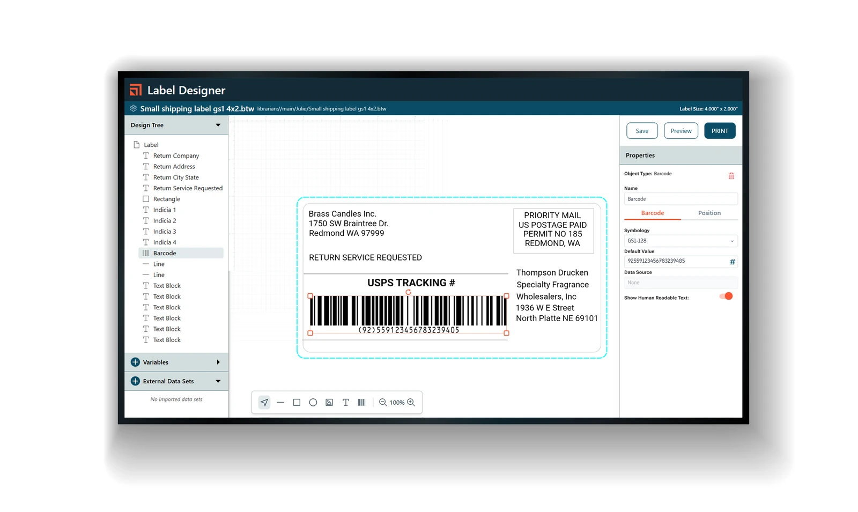Add a variable with the plus icon
Screen dimensions: 858x512
135,362
